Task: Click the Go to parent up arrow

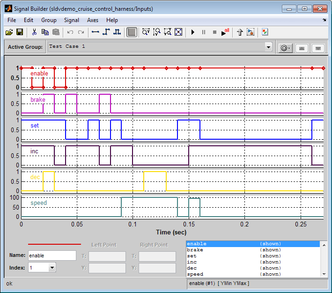Action: click(240, 32)
